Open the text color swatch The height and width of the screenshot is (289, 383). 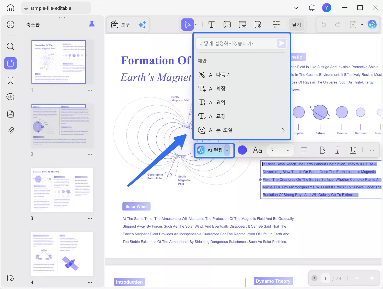pos(242,150)
